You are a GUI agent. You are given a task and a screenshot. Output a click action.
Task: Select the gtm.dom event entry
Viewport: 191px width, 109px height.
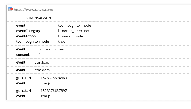point(42,70)
